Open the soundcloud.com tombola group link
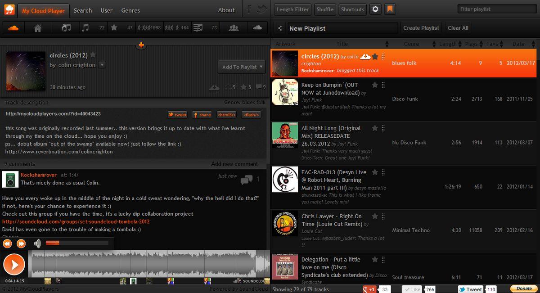540x293 pixels. 76,221
